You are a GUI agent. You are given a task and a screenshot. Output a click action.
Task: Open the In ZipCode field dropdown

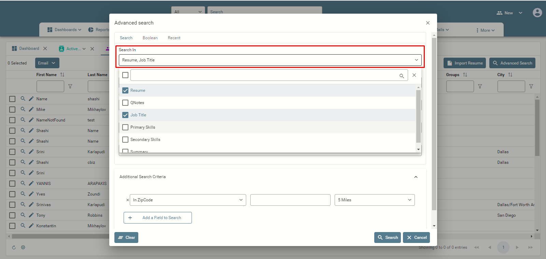pyautogui.click(x=188, y=200)
